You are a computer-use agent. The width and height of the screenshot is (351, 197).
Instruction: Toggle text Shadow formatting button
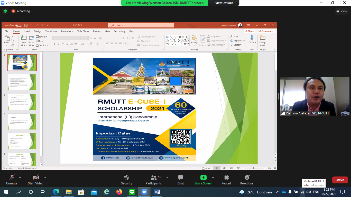(67, 44)
